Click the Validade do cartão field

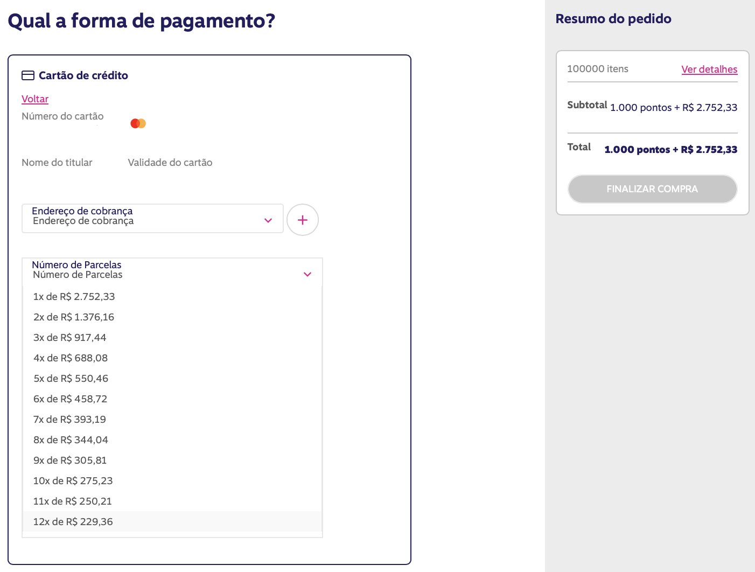tap(170, 163)
